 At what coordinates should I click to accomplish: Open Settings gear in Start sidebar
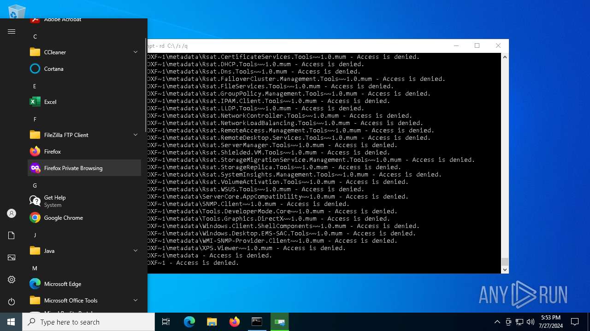(12, 280)
